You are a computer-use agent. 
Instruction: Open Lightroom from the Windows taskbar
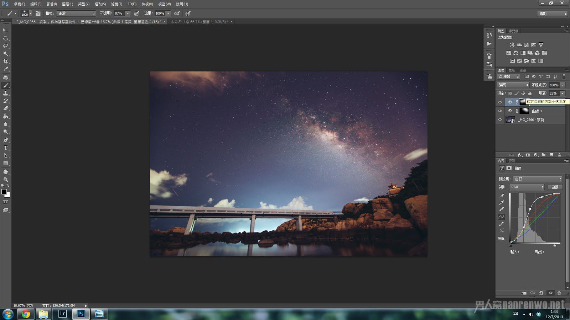point(62,314)
